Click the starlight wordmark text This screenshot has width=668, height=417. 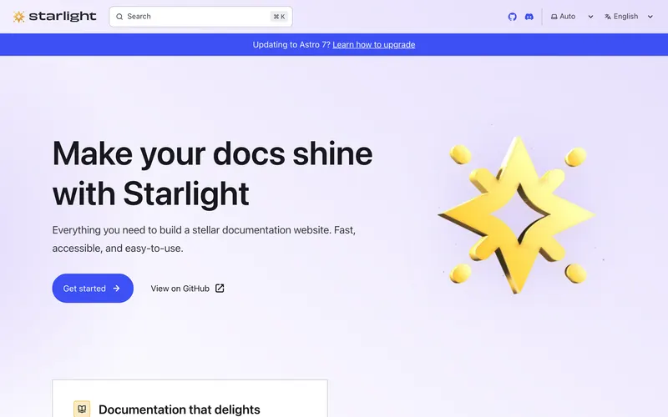click(x=63, y=17)
